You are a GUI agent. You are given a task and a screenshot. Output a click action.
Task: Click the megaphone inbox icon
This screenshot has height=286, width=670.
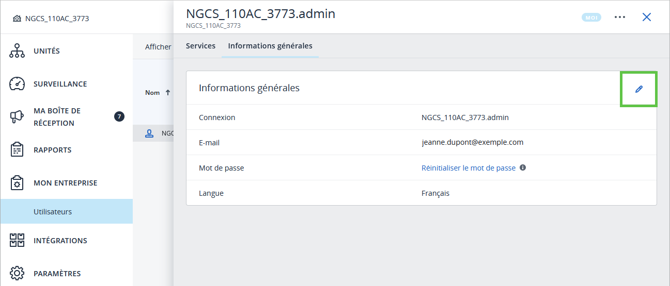point(17,117)
